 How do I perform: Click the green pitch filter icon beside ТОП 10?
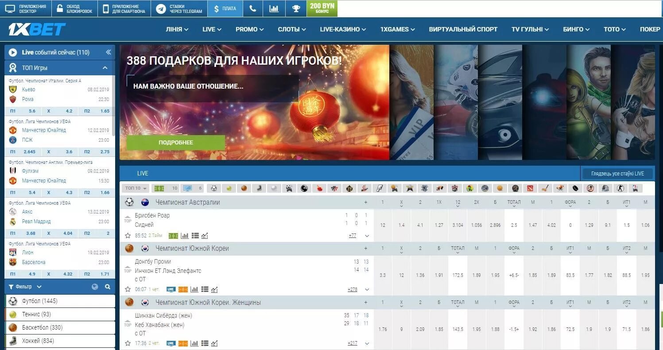click(159, 188)
